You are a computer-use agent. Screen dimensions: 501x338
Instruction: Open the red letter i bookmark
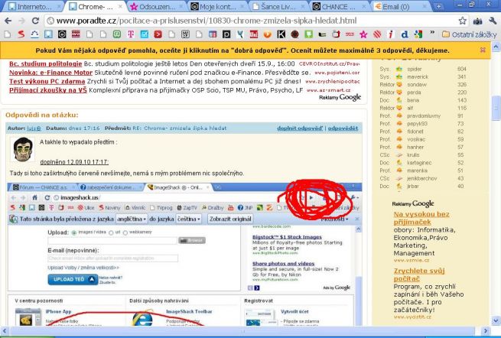pos(390,34)
